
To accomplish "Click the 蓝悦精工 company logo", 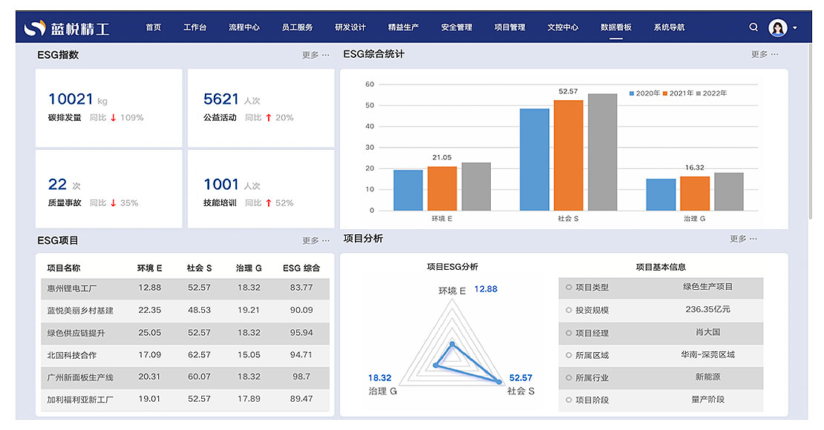I will pyautogui.click(x=67, y=28).
